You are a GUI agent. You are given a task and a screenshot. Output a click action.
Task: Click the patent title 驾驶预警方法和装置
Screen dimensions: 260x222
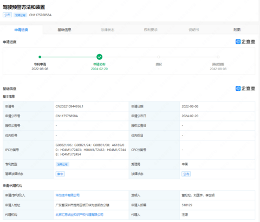pyautogui.click(x=24, y=7)
